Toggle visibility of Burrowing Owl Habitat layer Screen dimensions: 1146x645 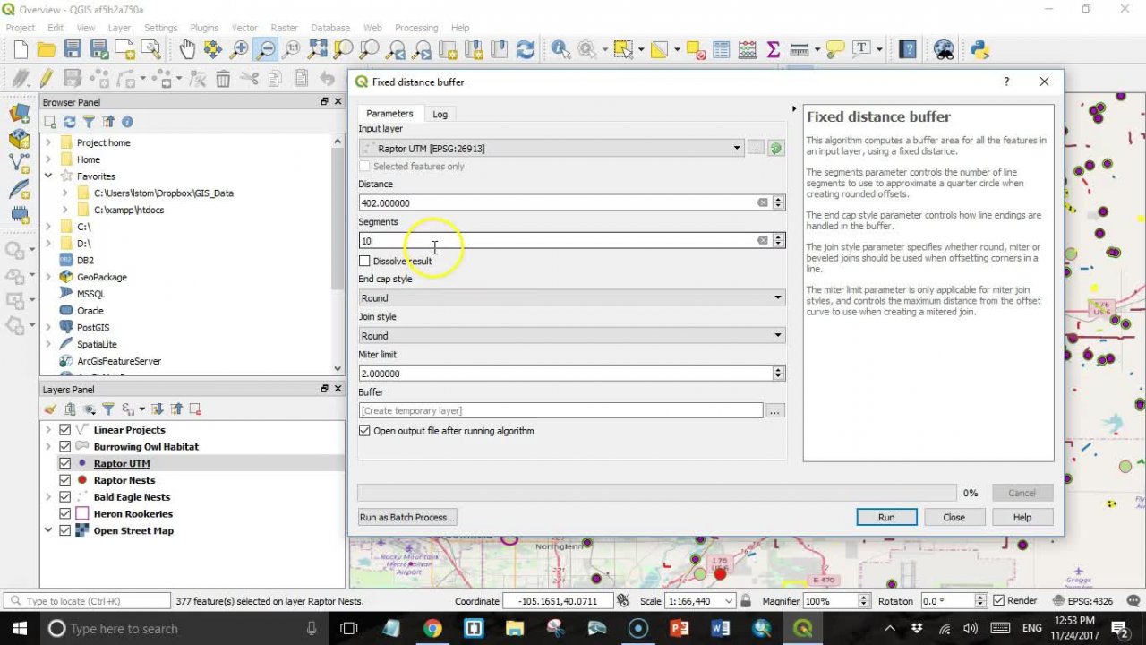pyautogui.click(x=64, y=446)
